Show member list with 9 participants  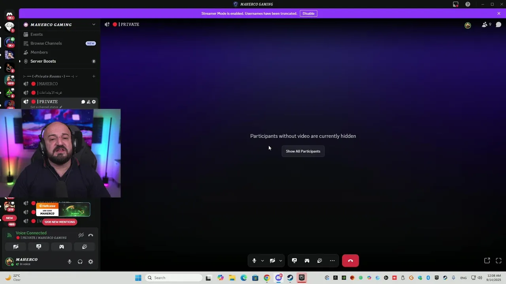coord(486,24)
